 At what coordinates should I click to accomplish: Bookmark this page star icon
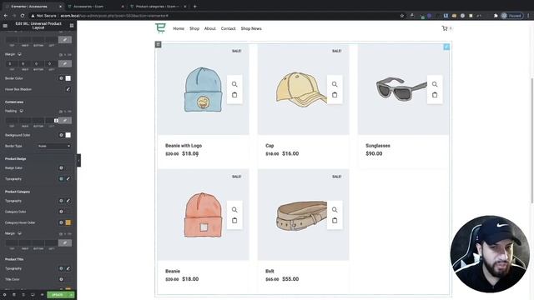pos(402,16)
